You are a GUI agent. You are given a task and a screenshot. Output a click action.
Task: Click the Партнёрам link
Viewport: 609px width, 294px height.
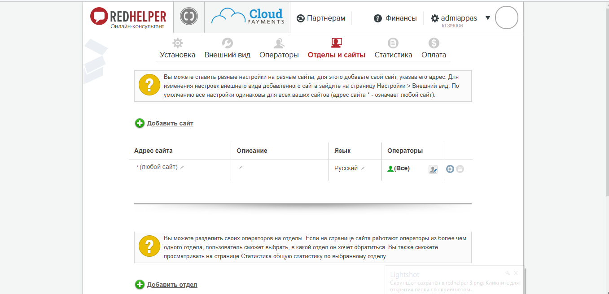pos(321,18)
